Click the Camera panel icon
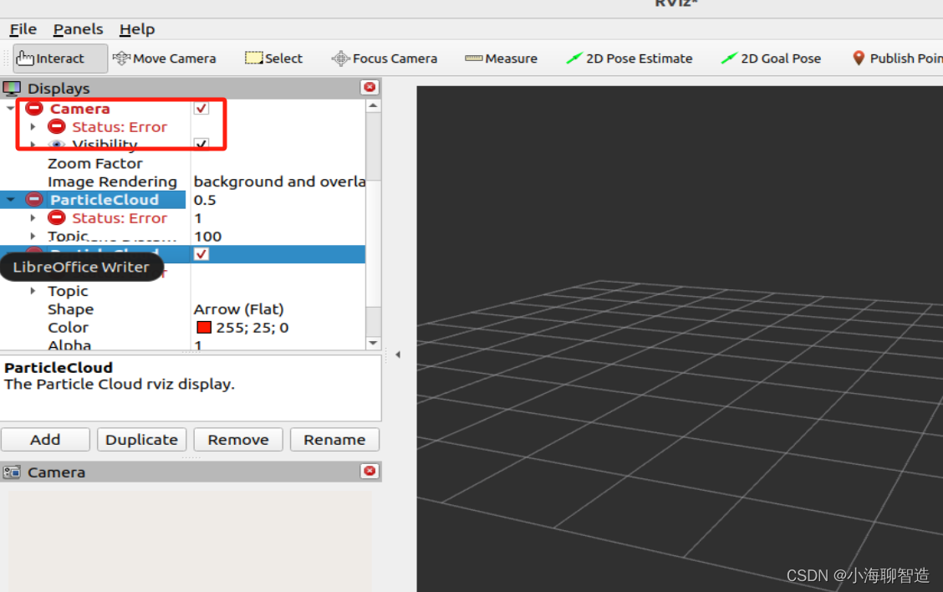The image size is (943, 592). click(12, 472)
